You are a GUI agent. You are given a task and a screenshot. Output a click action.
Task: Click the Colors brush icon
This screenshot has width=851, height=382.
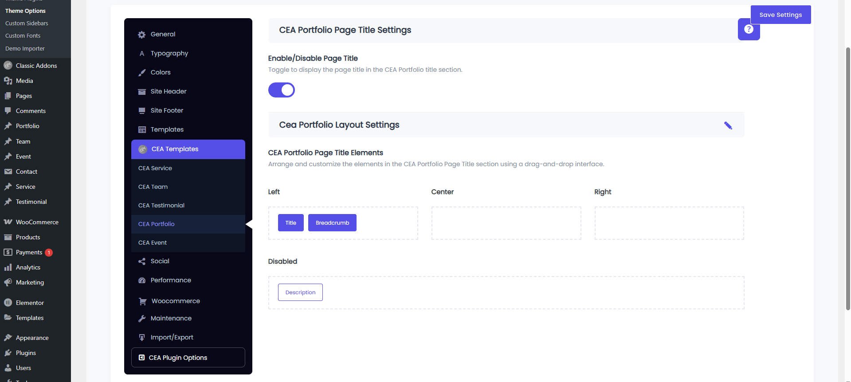click(x=142, y=73)
